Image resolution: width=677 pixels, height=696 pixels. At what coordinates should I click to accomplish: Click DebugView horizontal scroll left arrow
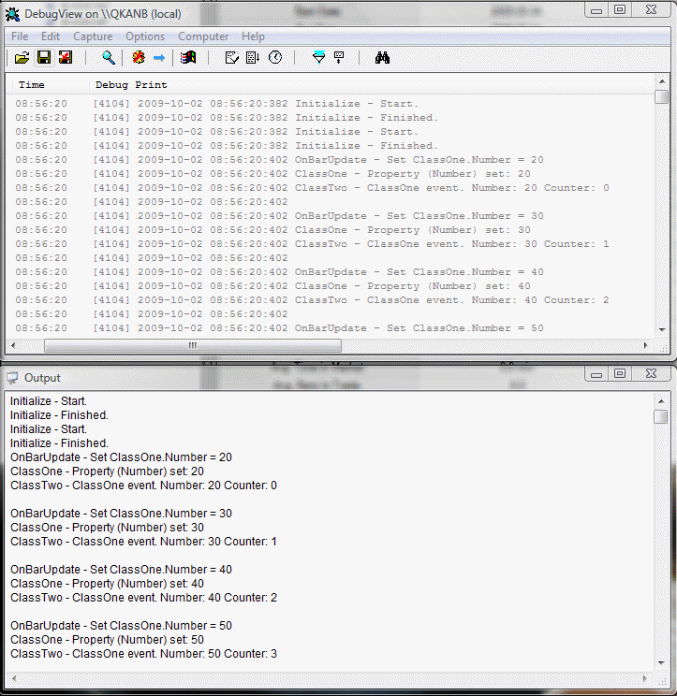[13, 345]
